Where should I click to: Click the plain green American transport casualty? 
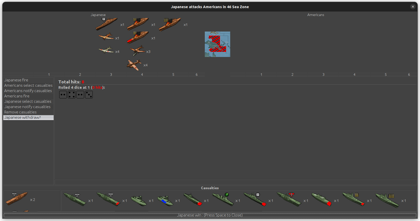coord(139,201)
